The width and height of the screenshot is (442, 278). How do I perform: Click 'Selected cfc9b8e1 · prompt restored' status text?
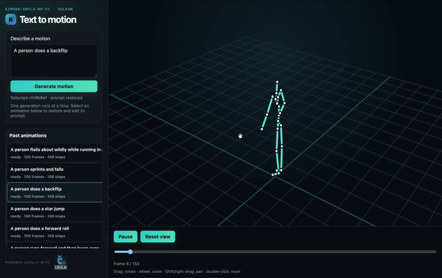point(46,98)
